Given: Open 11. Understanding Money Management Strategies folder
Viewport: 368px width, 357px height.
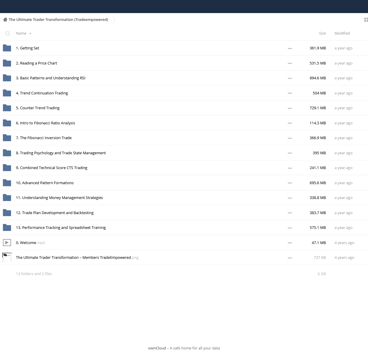Looking at the screenshot, I should click(x=60, y=198).
